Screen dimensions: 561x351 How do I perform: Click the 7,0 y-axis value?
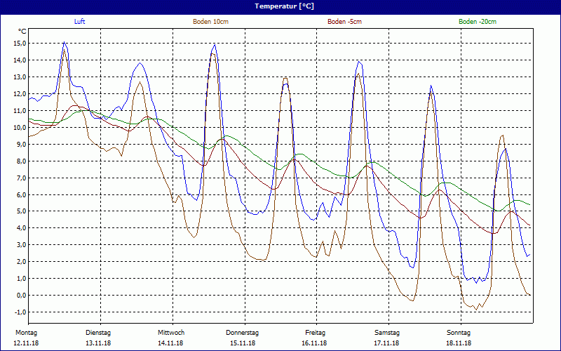pyautogui.click(x=21, y=178)
